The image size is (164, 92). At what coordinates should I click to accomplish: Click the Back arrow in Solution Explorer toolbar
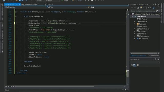(132, 8)
